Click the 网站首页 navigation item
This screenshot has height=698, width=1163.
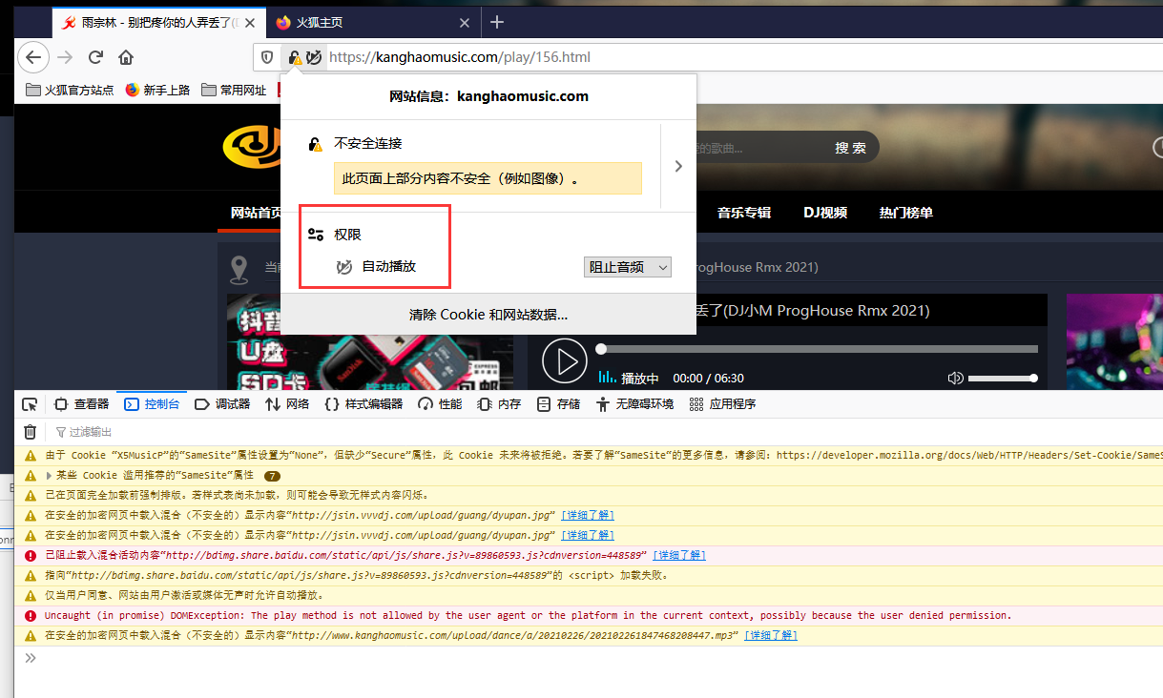point(256,213)
